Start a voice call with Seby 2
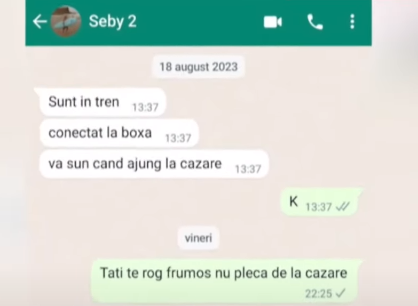 (x=315, y=22)
